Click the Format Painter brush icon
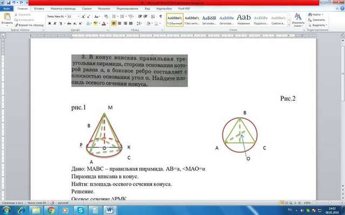The height and width of the screenshot is (215, 345). point(16,25)
